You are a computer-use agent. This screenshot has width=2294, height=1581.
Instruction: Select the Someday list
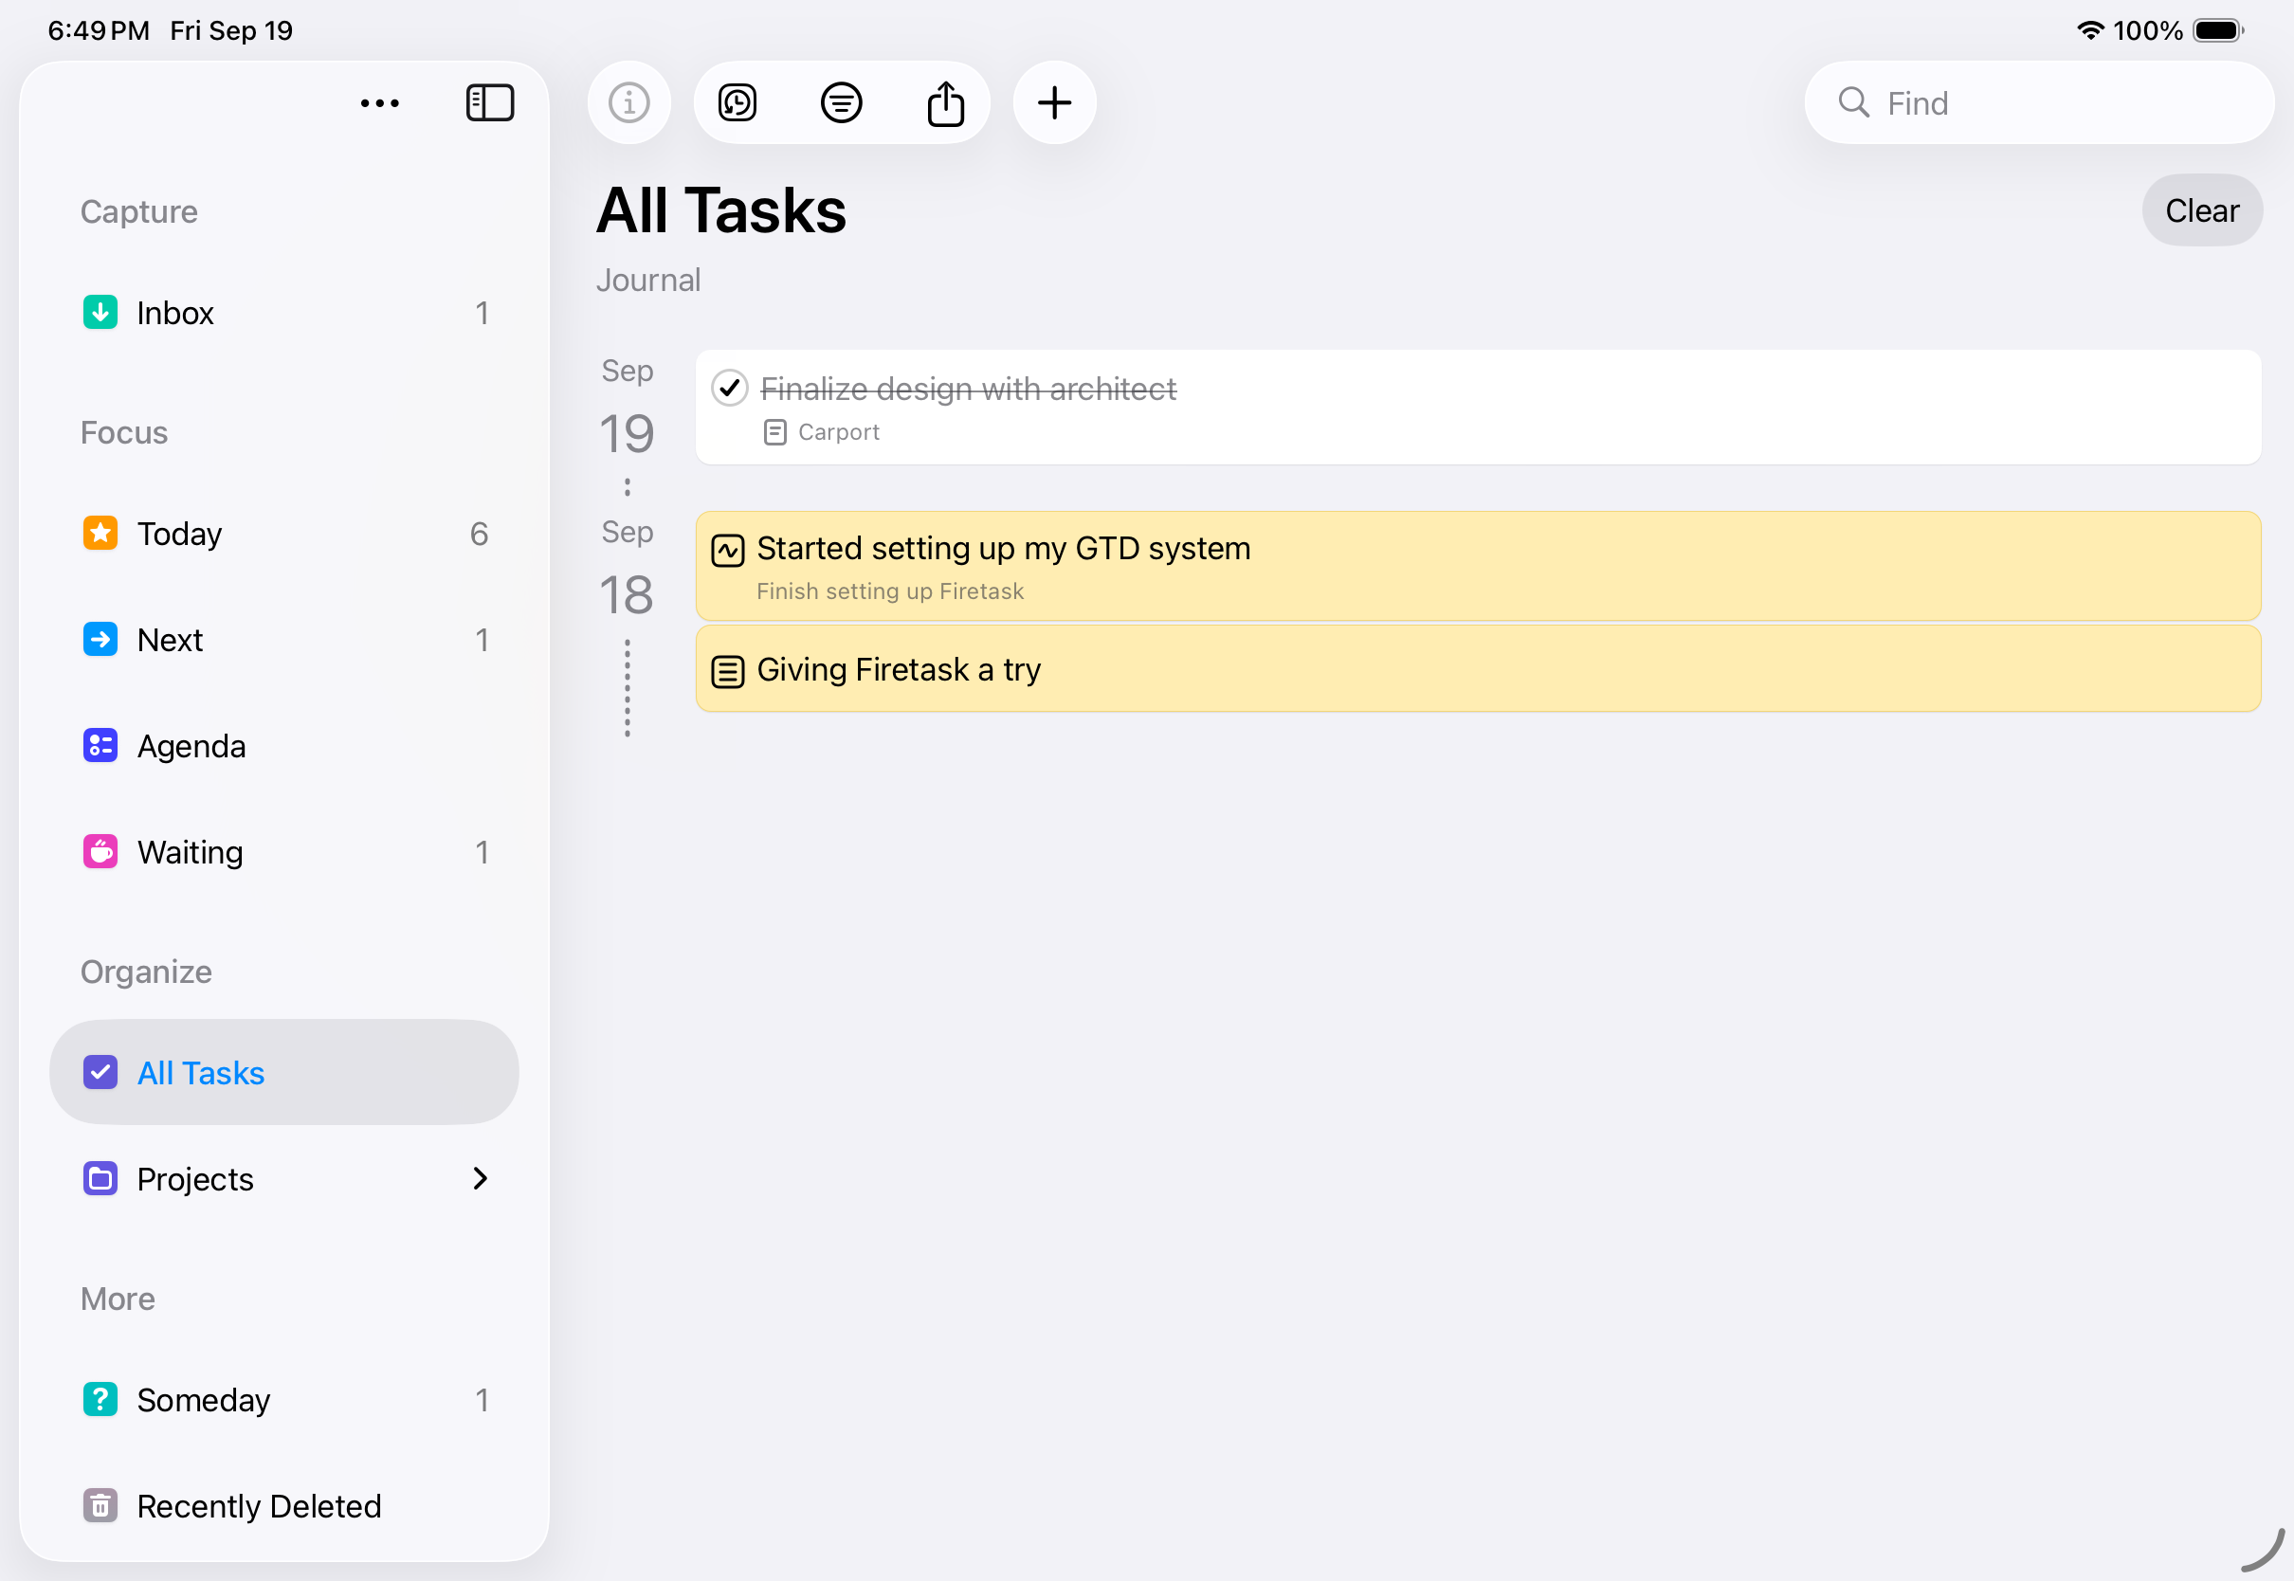click(x=203, y=1400)
